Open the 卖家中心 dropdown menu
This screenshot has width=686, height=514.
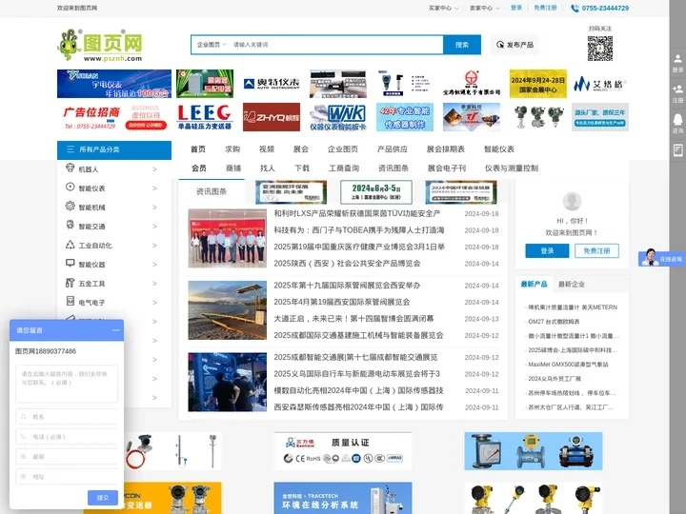[x=484, y=8]
